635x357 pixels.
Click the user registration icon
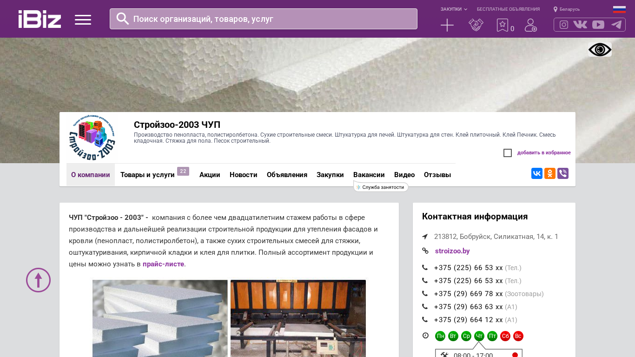(x=531, y=25)
